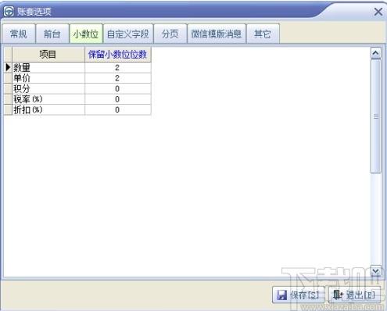The width and height of the screenshot is (387, 311).
Task: Click the row selector beside 单价
Action: [8, 78]
